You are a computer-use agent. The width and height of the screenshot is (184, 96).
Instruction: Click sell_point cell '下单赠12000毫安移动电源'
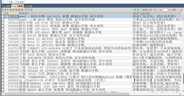(x=157, y=42)
